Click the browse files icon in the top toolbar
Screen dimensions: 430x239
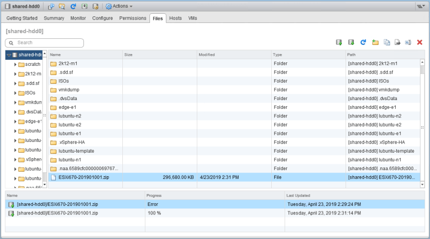pyautogui.click(x=62, y=6)
